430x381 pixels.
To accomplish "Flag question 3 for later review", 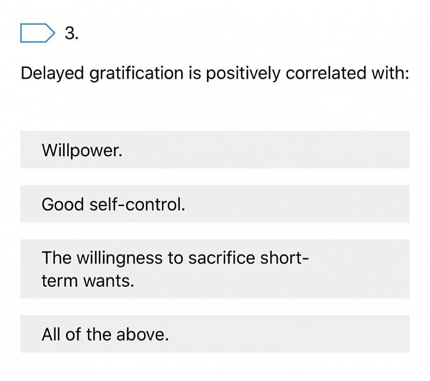I will coord(37,34).
